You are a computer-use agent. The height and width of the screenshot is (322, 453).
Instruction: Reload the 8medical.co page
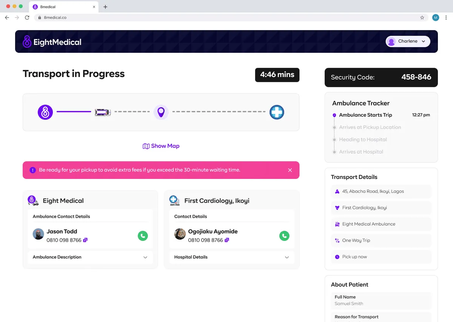pos(27,17)
